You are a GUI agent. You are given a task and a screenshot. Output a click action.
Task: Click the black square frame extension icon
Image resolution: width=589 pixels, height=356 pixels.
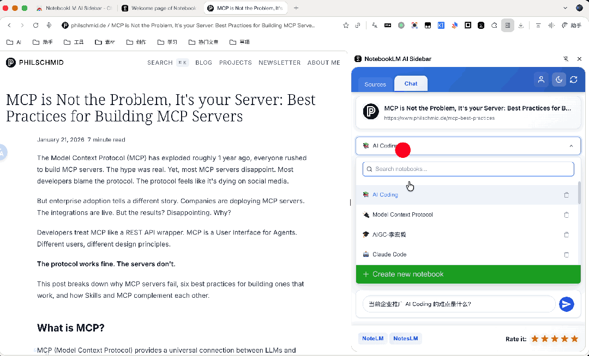point(468,26)
